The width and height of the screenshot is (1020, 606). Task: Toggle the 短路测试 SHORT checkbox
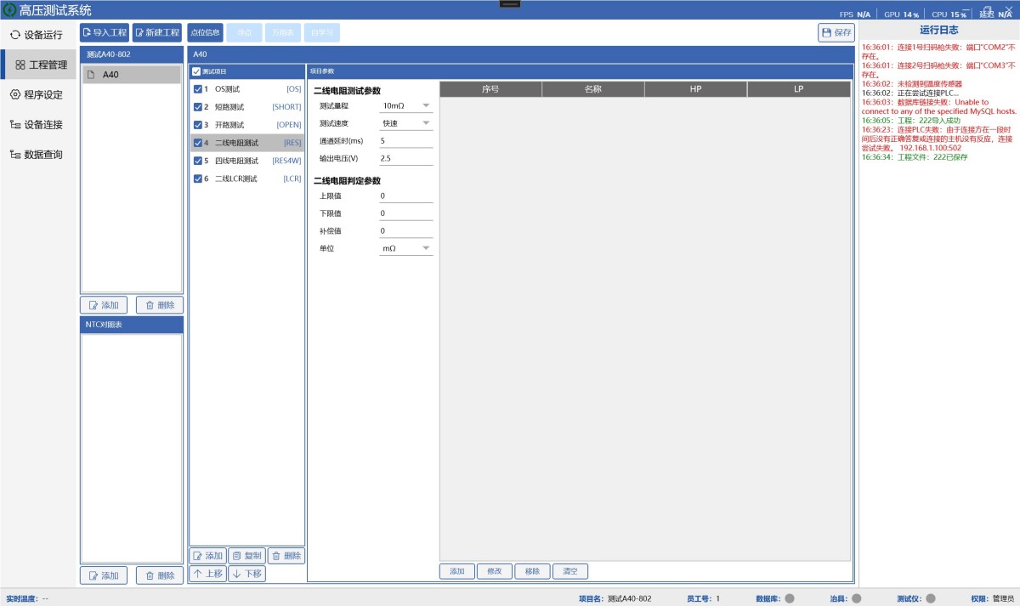tap(198, 107)
